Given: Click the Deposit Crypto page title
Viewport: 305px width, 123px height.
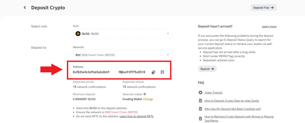Looking at the screenshot, I should click(x=48, y=7).
